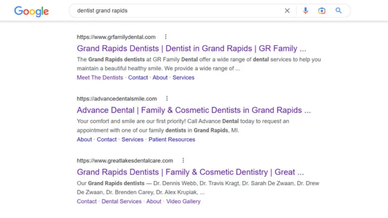Open Contact sitelink under GR Family Dental
Screen dimensions: 388x218
click(x=138, y=78)
